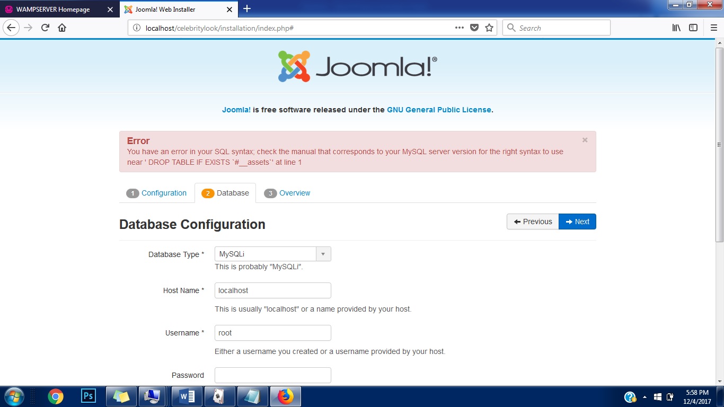Save this page to Pocket
Viewport: 724px width, 407px height.
click(474, 28)
